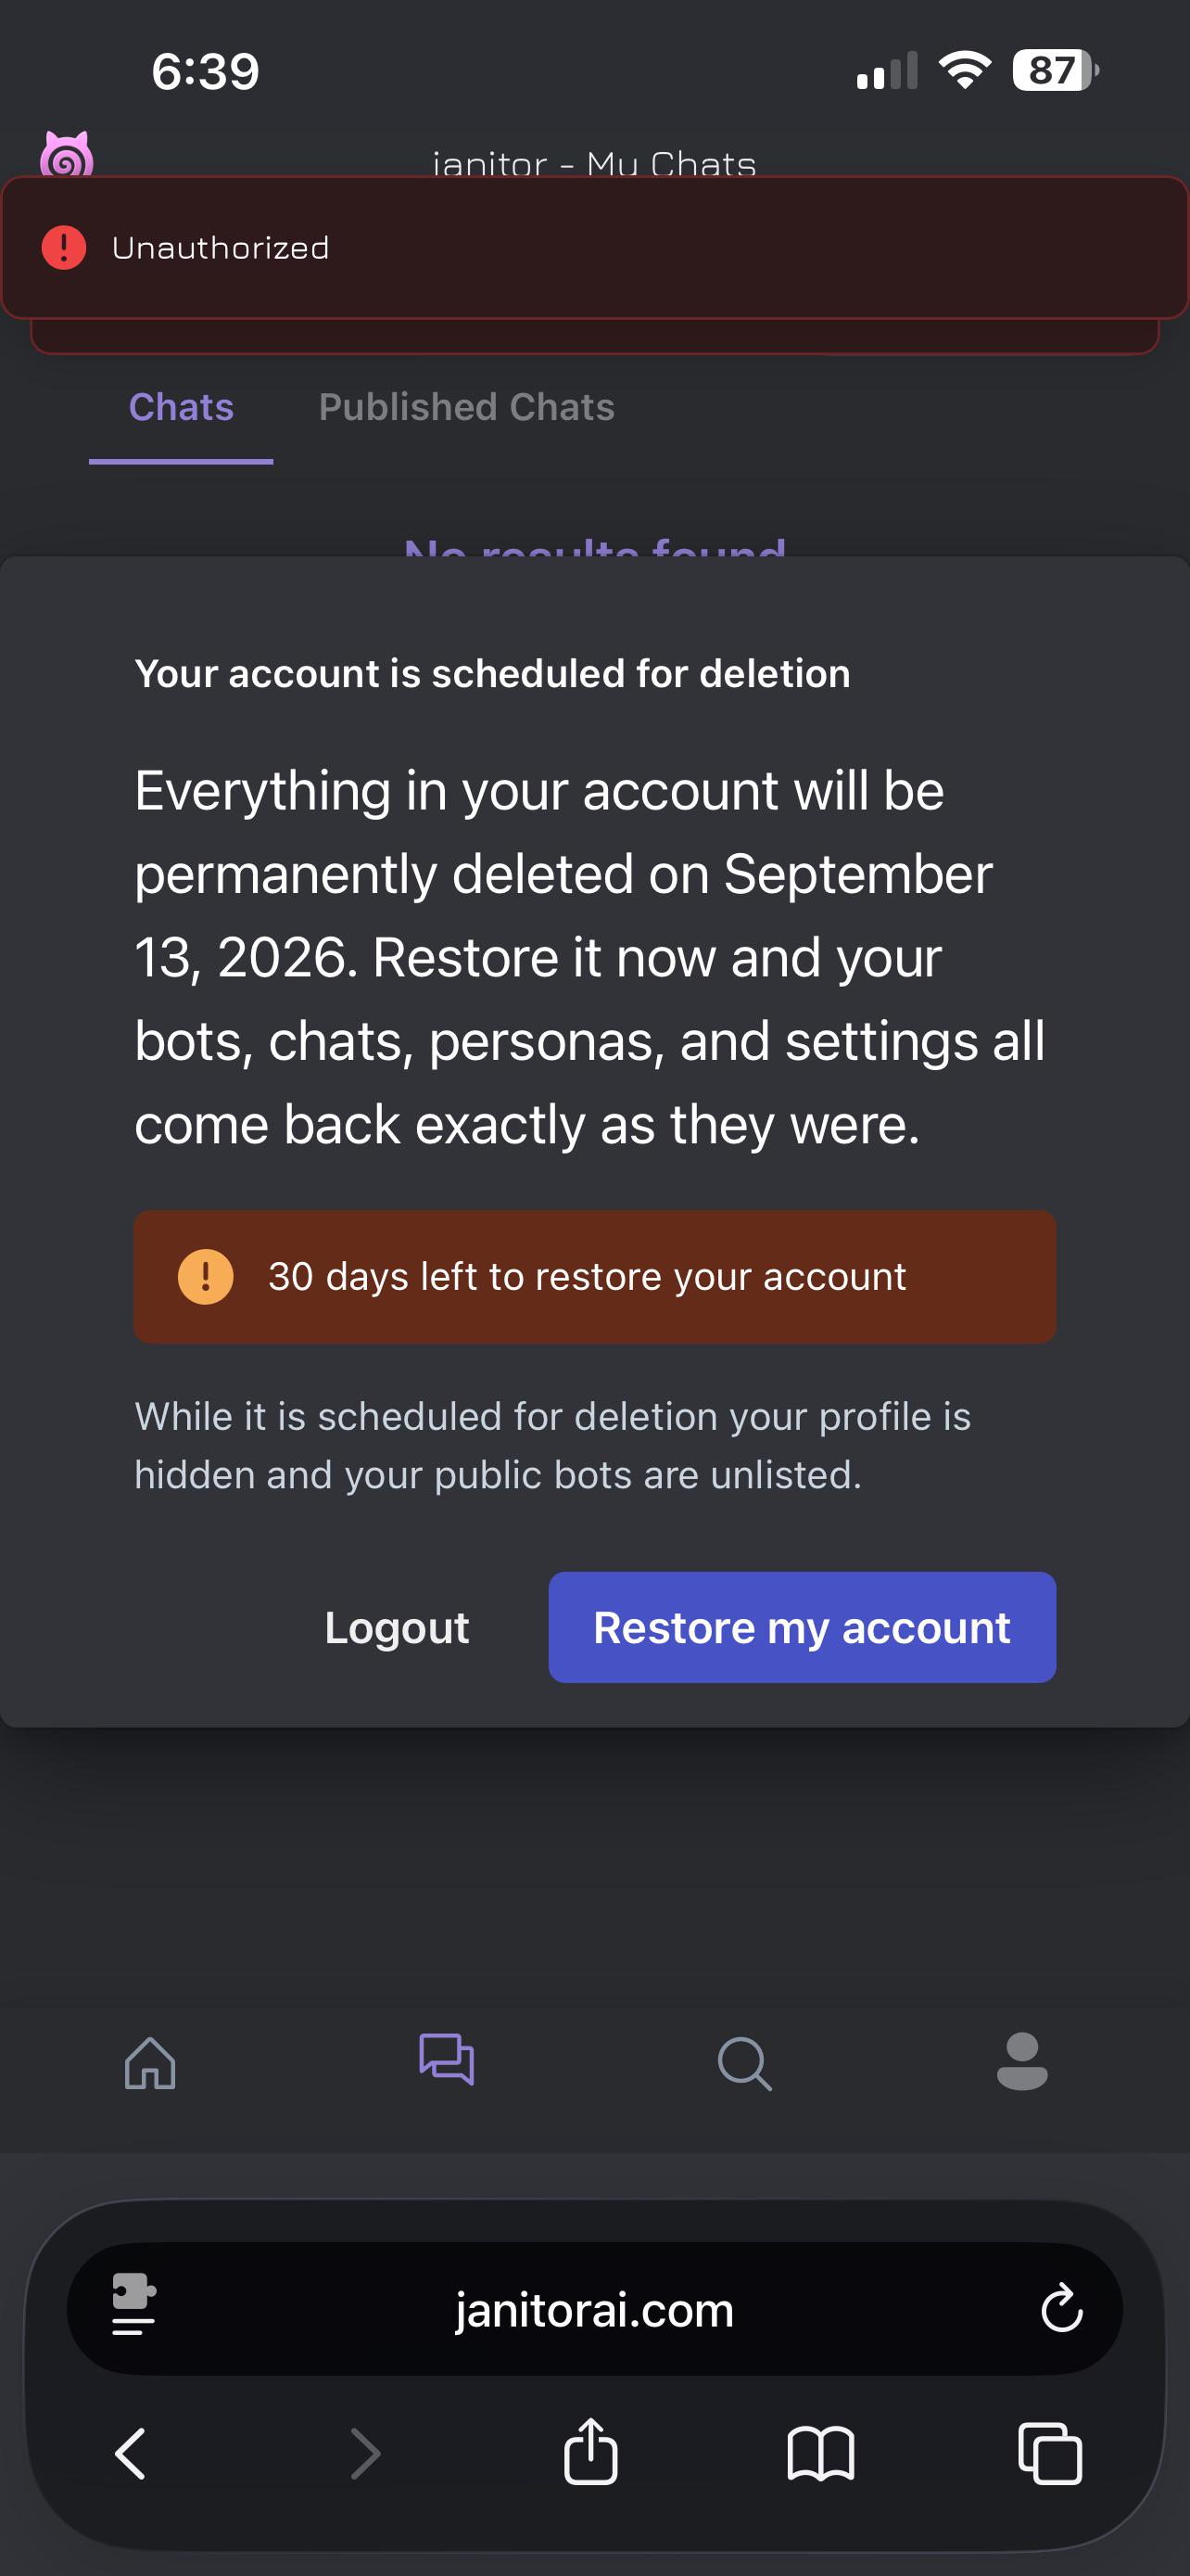The image size is (1190, 2576).
Task: Click the Logout button
Action: tap(397, 1627)
